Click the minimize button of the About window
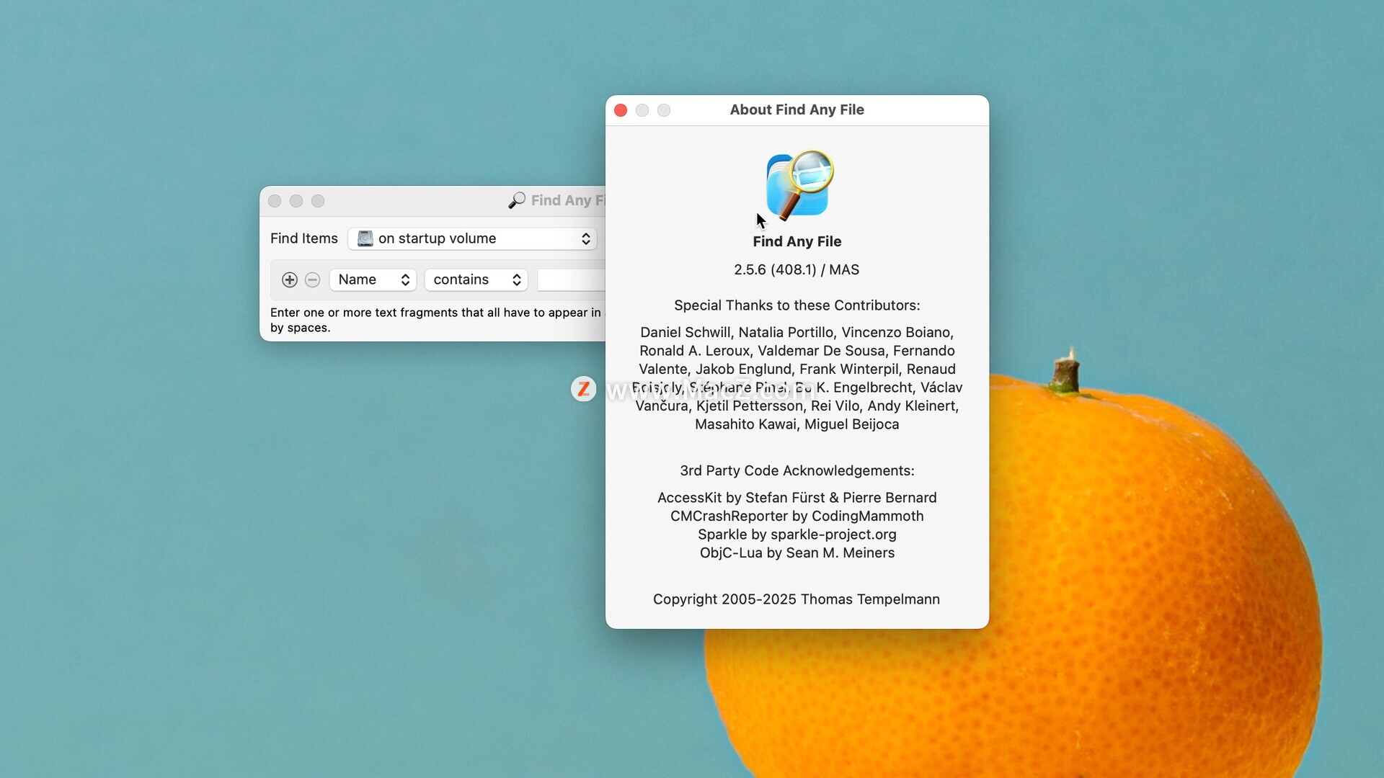 (x=642, y=110)
